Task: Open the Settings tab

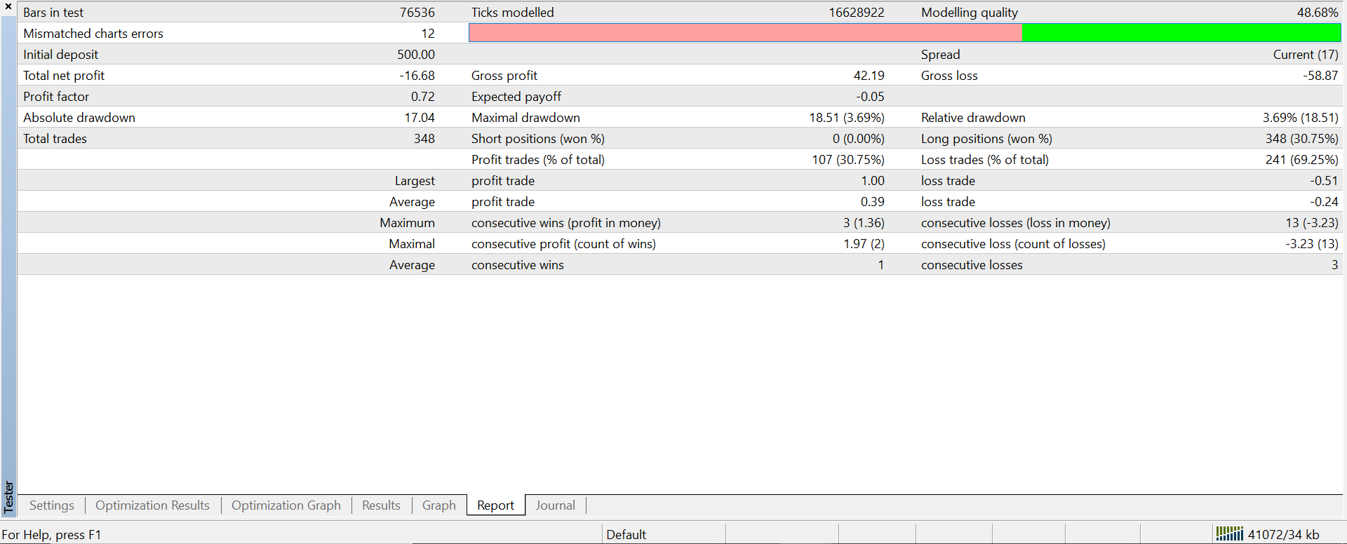Action: [x=51, y=505]
